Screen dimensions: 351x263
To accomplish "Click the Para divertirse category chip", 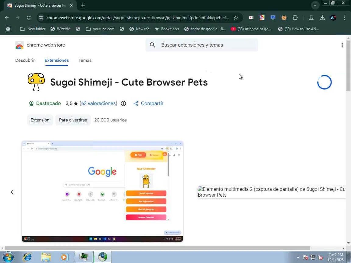I will [x=73, y=120].
